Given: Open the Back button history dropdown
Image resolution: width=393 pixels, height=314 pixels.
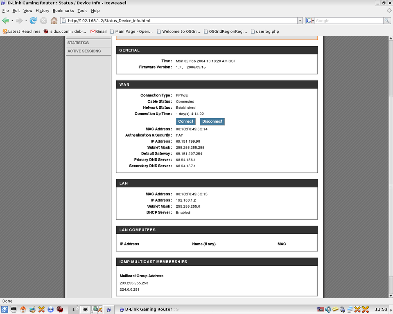Looking at the screenshot, I should click(x=12, y=21).
